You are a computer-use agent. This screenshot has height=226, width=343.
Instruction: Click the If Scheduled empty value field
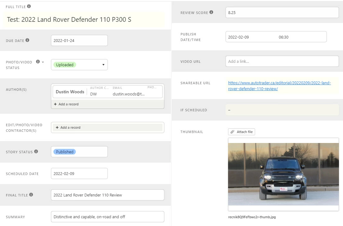(282, 110)
